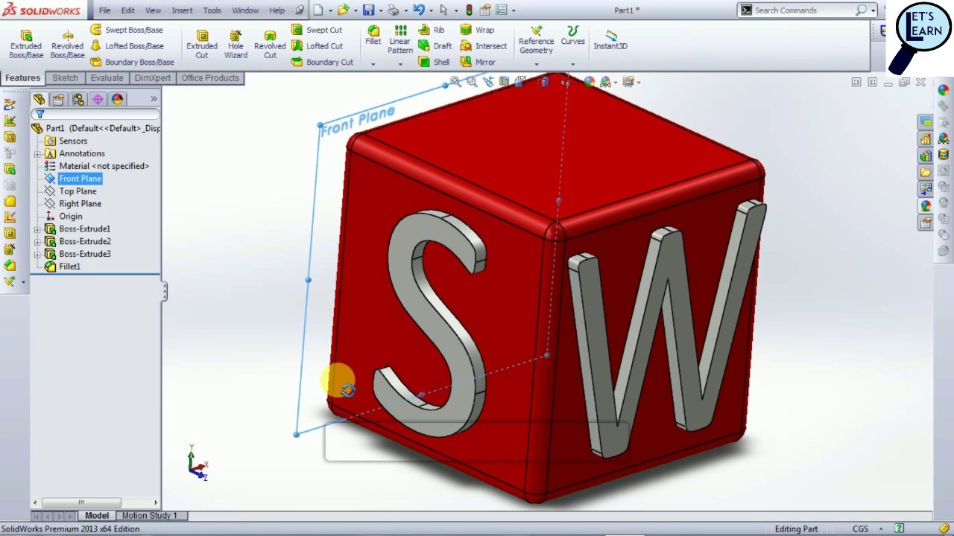Screen dimensions: 954x536
Task: Open the Extruded Cut dropdown arrow
Action: pyautogui.click(x=202, y=65)
